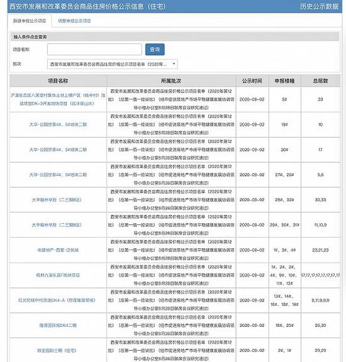346x362 pixels.
Task: Click the 申报楼幢 column header
Action: click(x=284, y=81)
